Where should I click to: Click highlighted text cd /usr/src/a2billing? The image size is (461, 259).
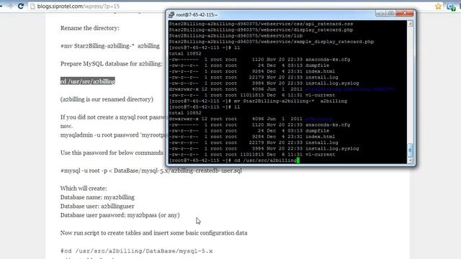(x=88, y=81)
